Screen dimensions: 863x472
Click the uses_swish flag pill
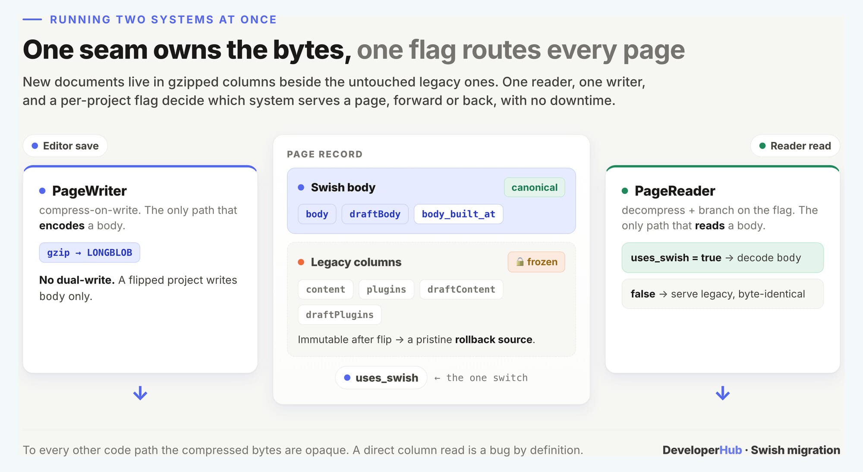381,378
